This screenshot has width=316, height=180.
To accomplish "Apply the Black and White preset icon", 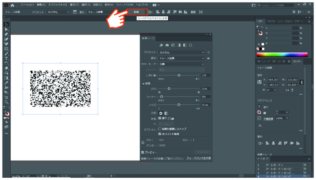I will pyautogui.click(x=185, y=45).
